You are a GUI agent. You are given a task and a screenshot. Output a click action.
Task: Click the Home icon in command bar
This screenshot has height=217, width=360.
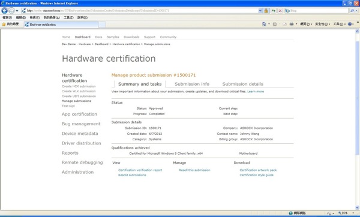click(264, 24)
